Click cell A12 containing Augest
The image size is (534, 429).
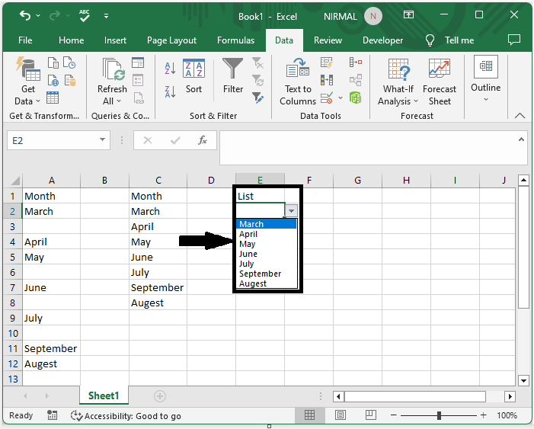[52, 364]
